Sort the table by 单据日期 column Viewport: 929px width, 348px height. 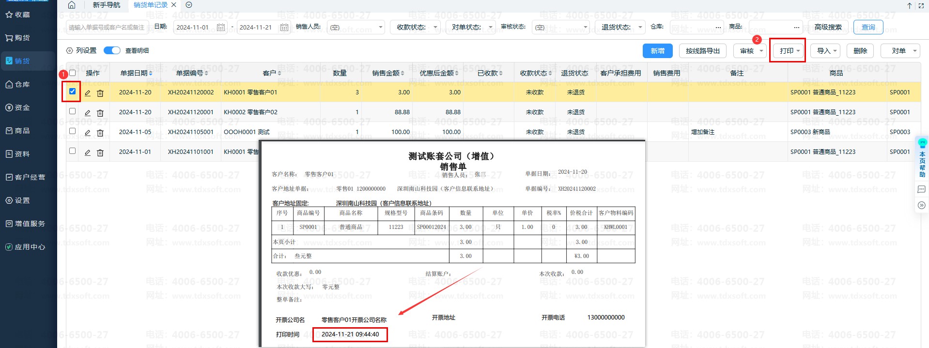(x=136, y=73)
